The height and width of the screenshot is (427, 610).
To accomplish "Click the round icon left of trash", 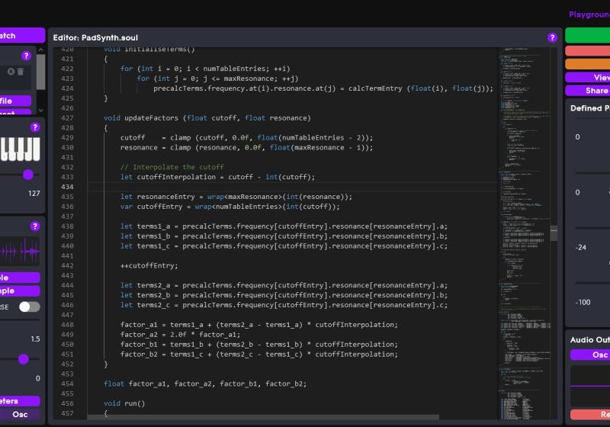I will click(x=11, y=72).
